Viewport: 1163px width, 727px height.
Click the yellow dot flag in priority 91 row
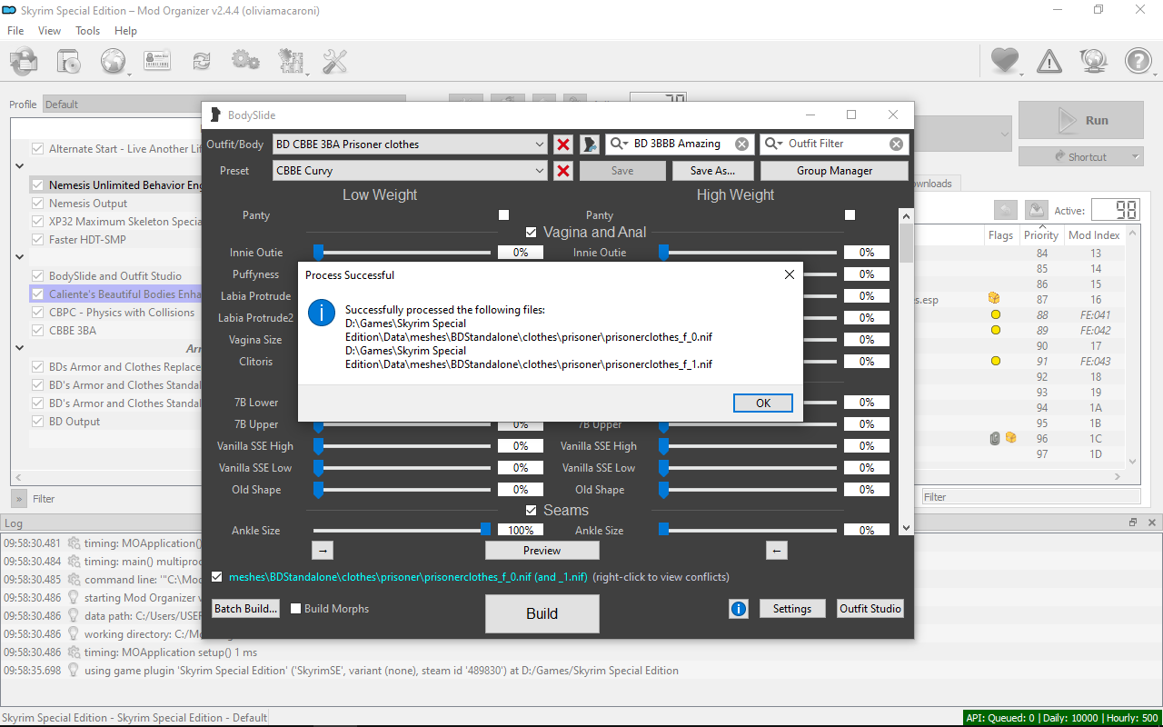tap(995, 362)
